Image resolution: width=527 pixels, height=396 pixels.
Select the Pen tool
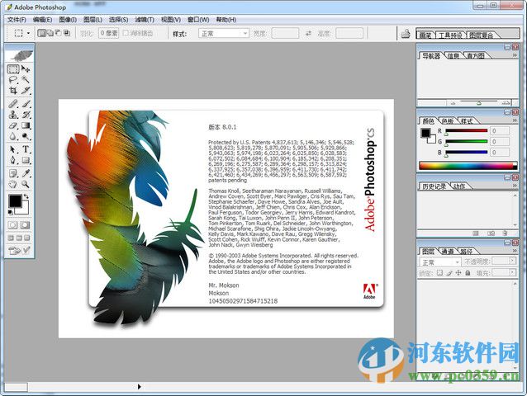tap(13, 160)
